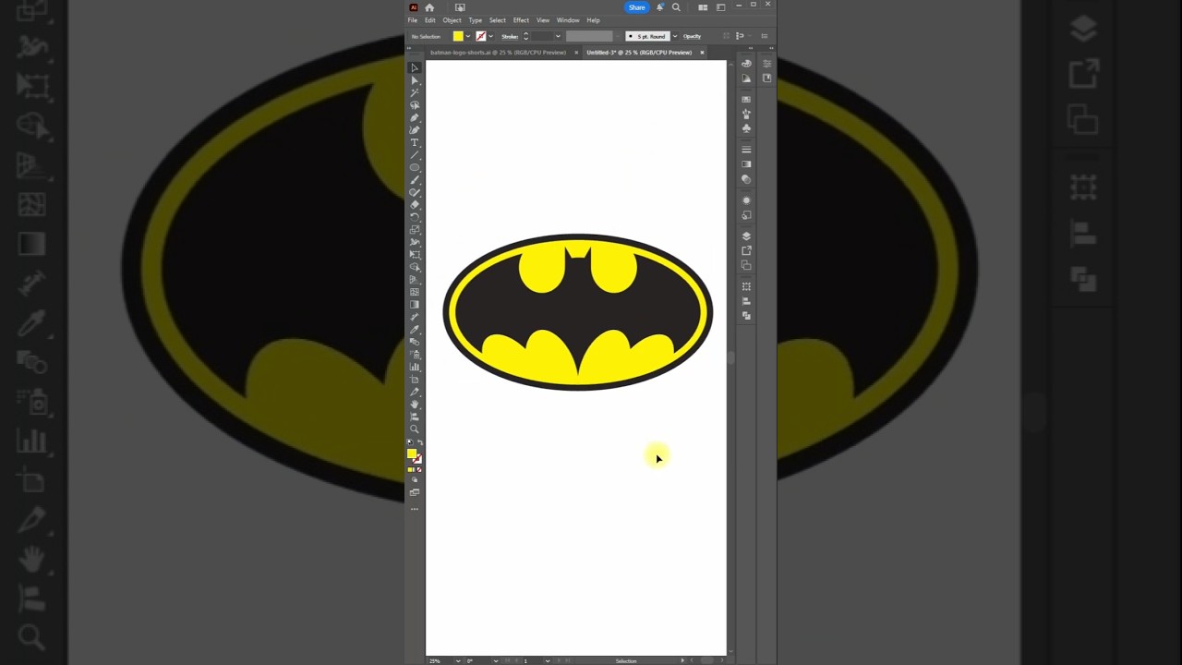Image resolution: width=1182 pixels, height=665 pixels.
Task: Open the Swatches panel icon
Action: (746, 99)
